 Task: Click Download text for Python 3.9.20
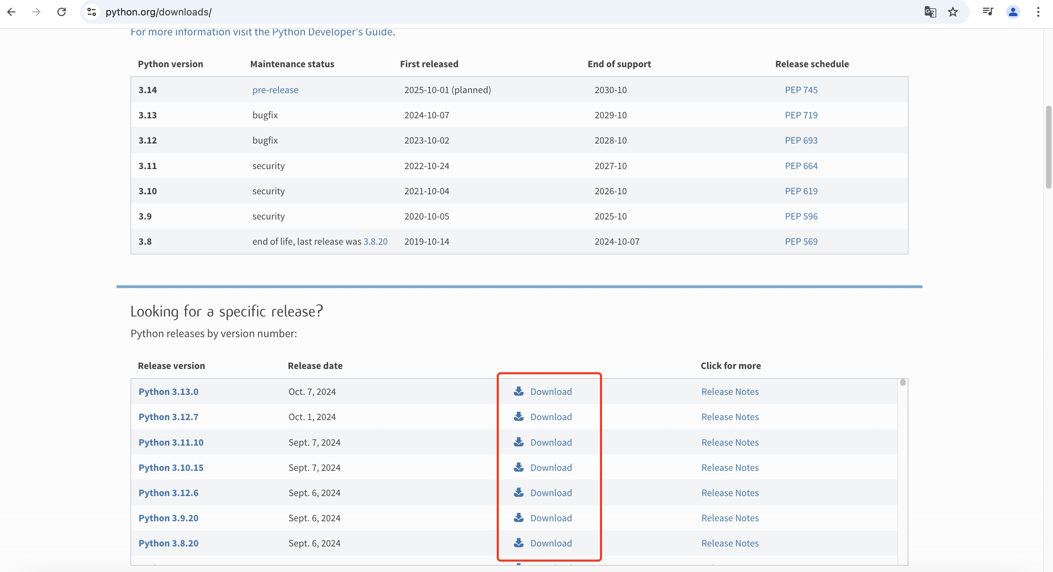(x=551, y=518)
